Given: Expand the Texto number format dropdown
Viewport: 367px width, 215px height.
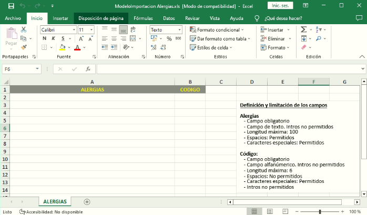Looking at the screenshot, I should [x=179, y=30].
